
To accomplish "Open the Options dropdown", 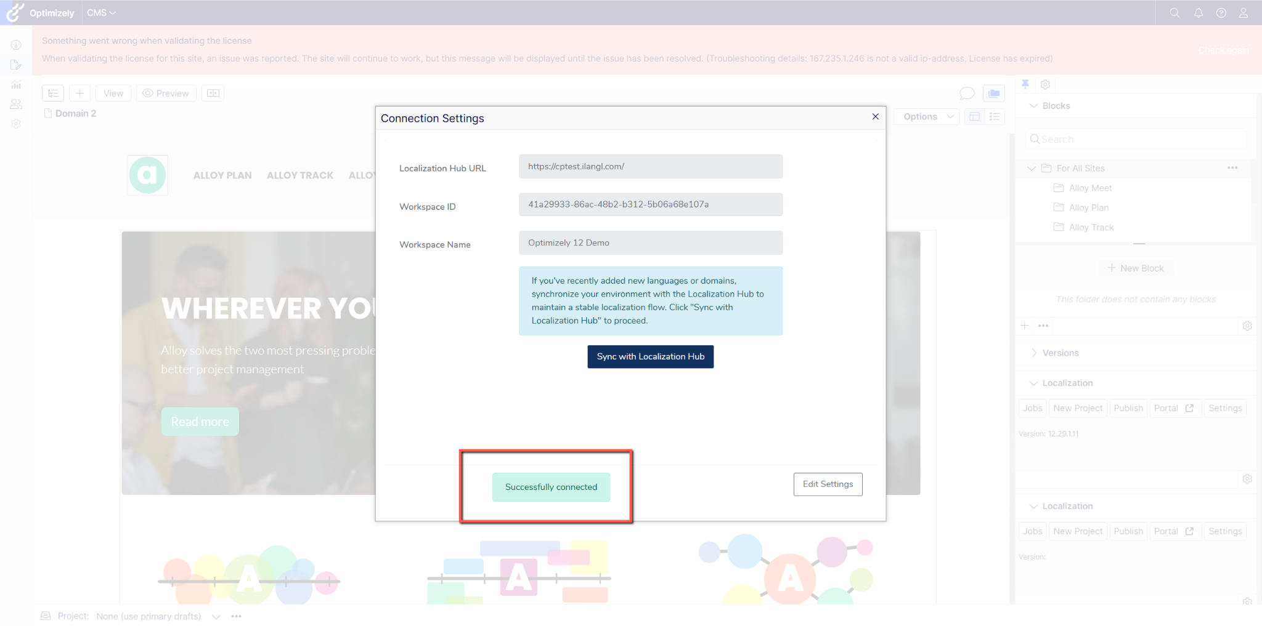I will (x=927, y=116).
